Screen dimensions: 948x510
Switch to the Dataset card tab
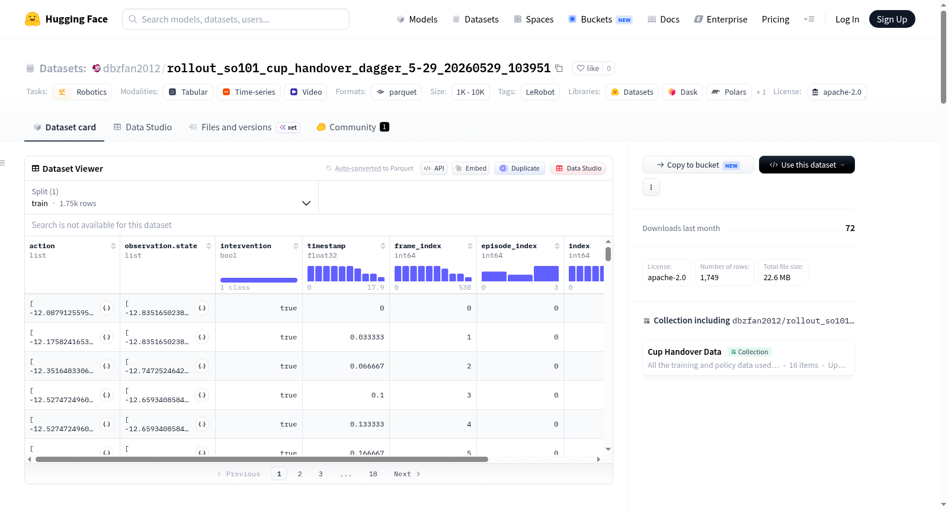65,127
